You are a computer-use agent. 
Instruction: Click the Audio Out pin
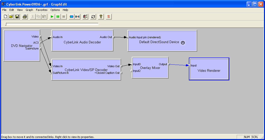pos(114,37)
